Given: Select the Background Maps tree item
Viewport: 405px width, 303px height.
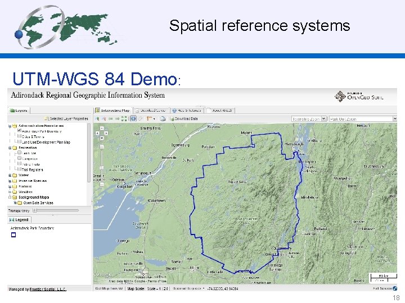Looking at the screenshot, I should click(34, 198).
